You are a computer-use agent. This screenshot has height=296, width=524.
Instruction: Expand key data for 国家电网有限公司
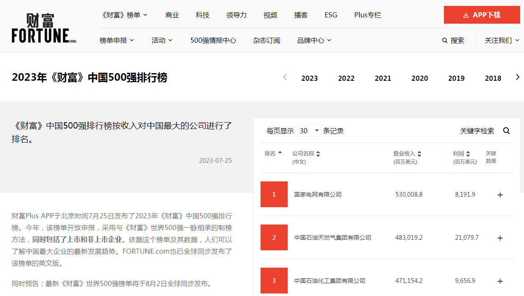[500, 195]
